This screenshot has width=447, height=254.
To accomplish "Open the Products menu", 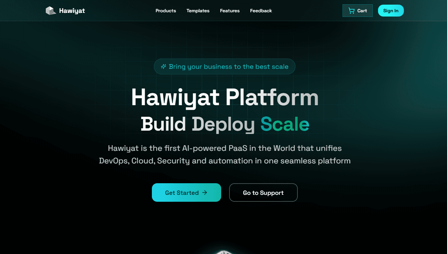I will (x=166, y=11).
